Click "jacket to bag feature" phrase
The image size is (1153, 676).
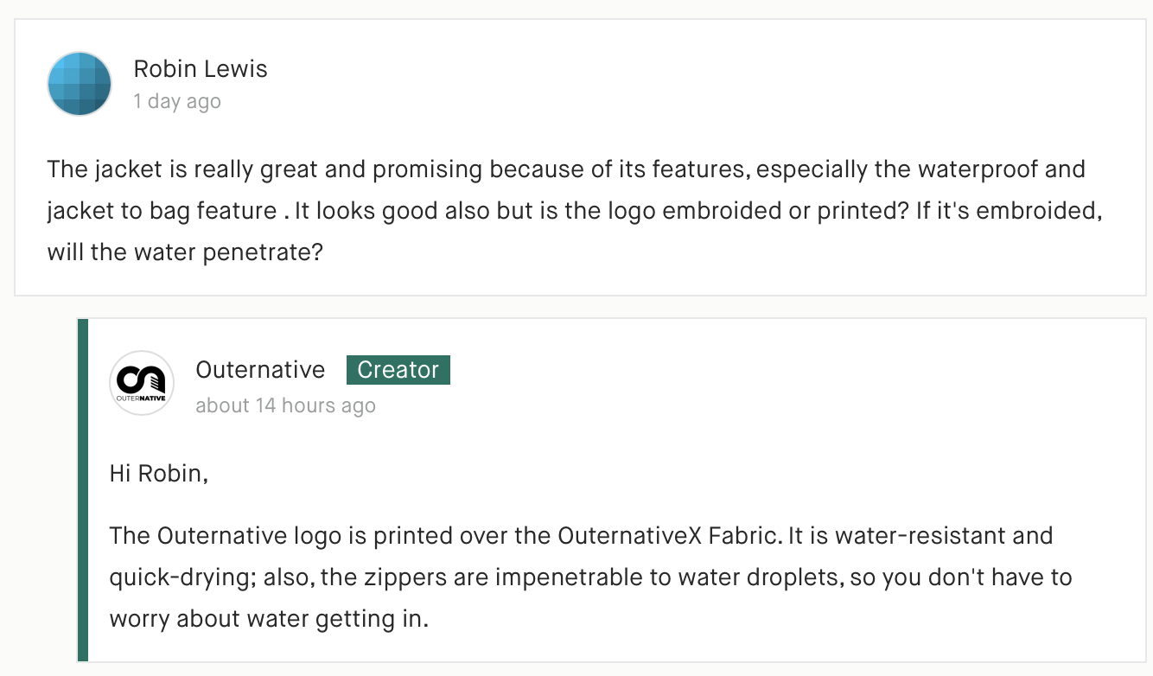pyautogui.click(x=162, y=212)
